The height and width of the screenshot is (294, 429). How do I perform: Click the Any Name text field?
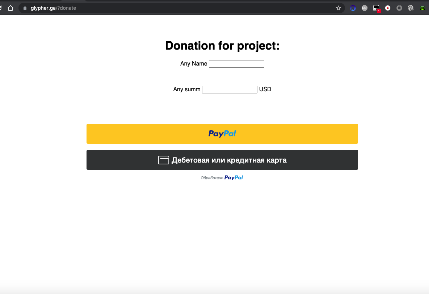pyautogui.click(x=236, y=64)
